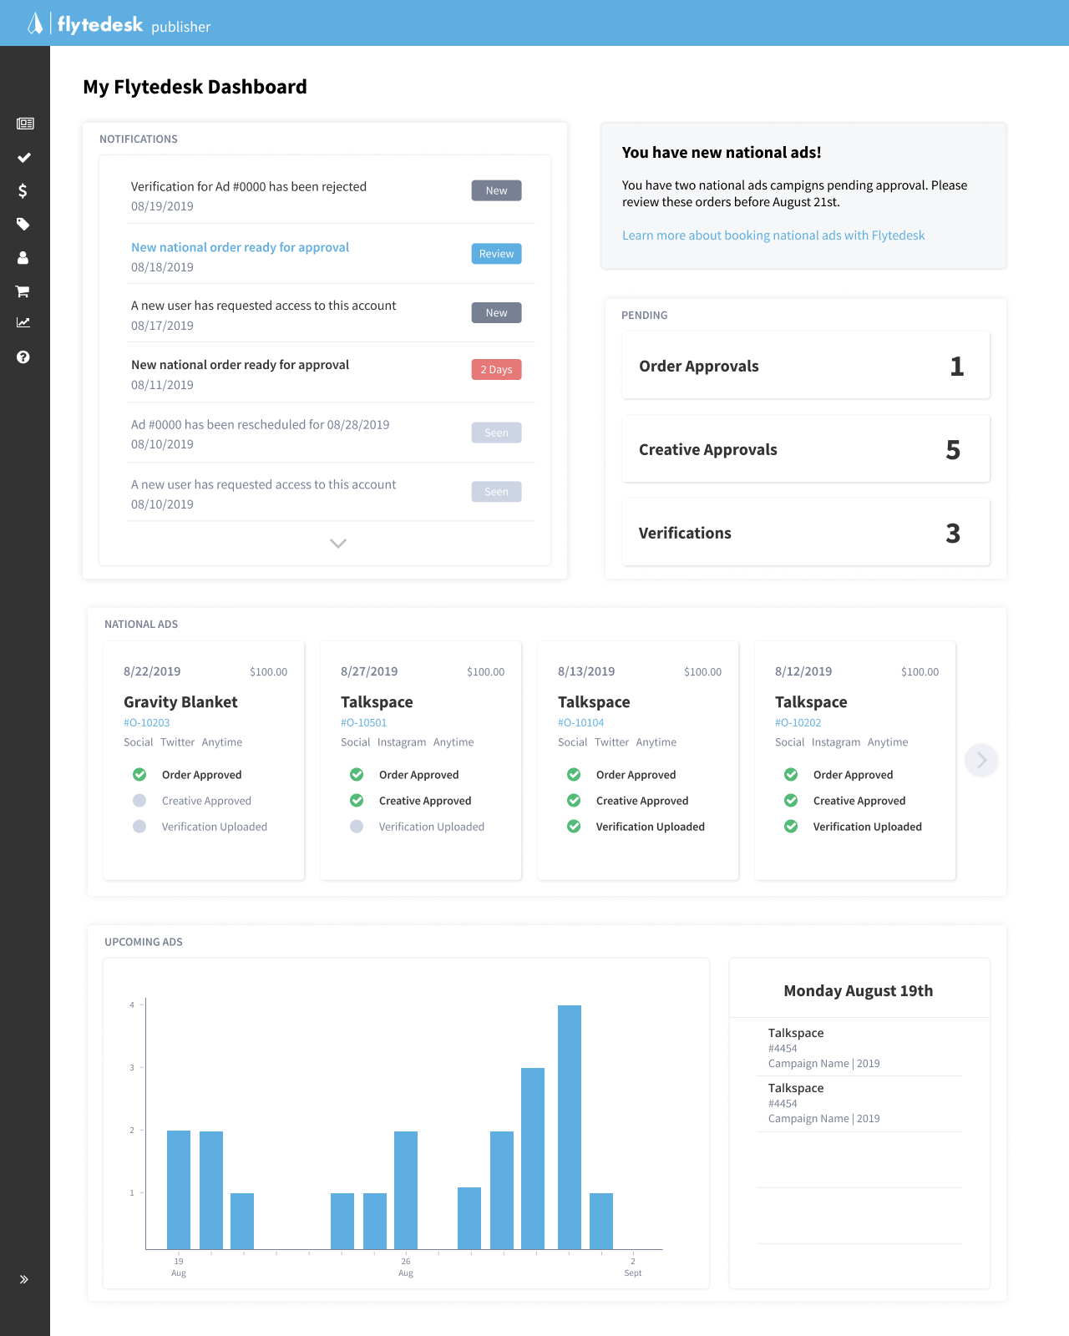Open the shopping cart sidebar icon

23,291
